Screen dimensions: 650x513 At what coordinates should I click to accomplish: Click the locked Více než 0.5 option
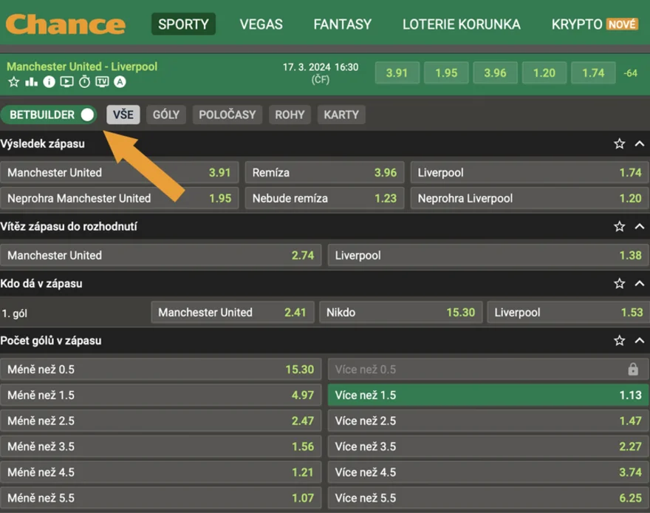pyautogui.click(x=488, y=369)
